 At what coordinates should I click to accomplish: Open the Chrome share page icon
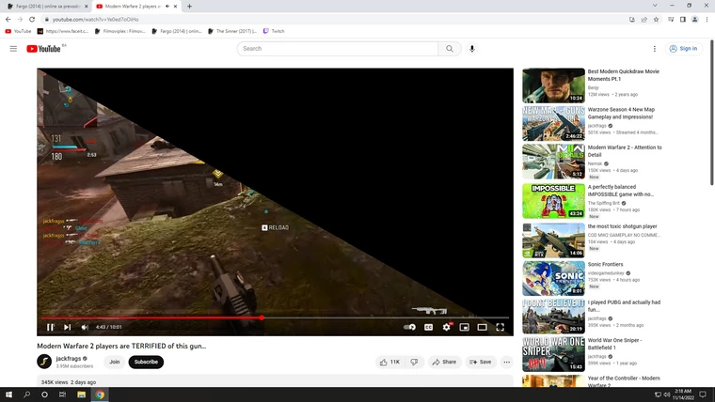click(x=643, y=19)
